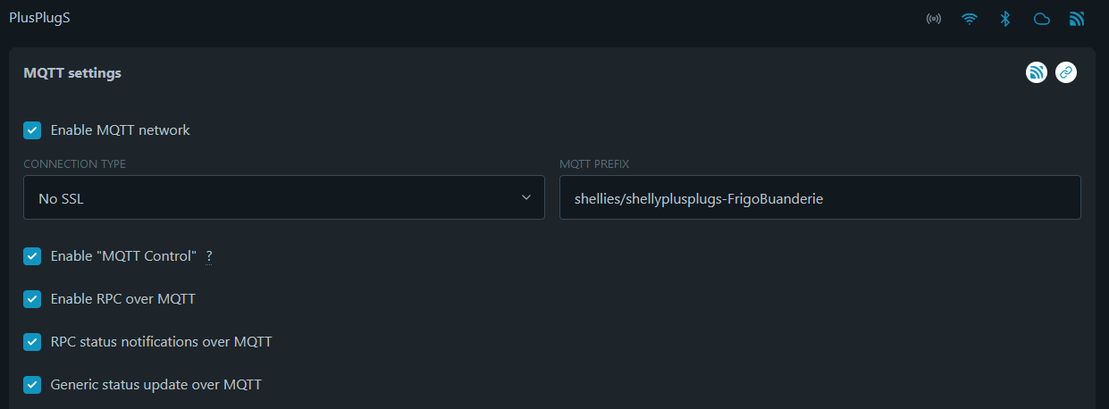Click the Enable MQTT network label text
Screen dimensions: 1109x409
coord(120,130)
